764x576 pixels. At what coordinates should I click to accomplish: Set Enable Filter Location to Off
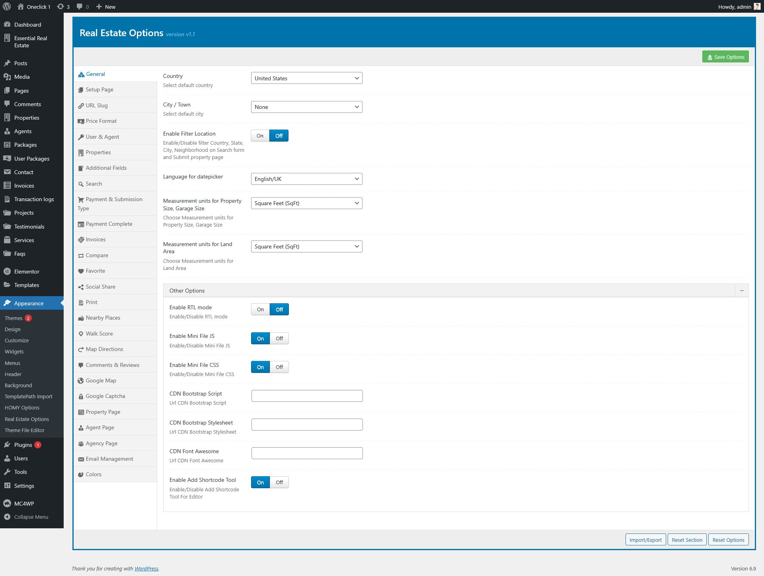coord(279,136)
